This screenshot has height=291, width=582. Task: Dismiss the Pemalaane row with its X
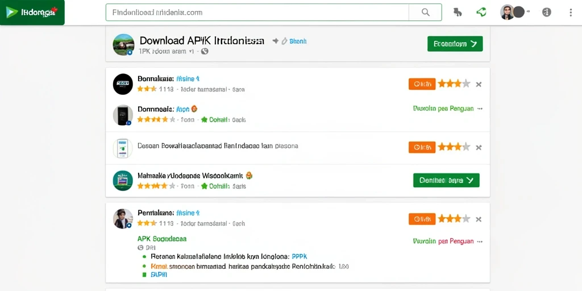[x=479, y=219]
